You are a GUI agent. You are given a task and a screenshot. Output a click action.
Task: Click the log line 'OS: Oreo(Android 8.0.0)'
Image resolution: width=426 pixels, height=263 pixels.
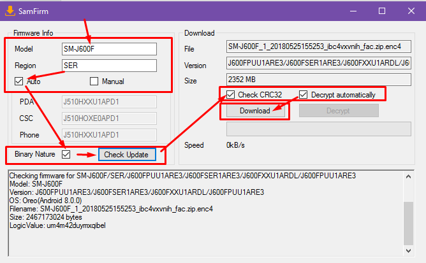point(46,201)
